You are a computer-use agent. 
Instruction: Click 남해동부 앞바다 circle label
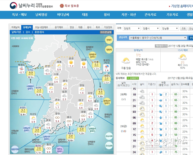point(92,130)
